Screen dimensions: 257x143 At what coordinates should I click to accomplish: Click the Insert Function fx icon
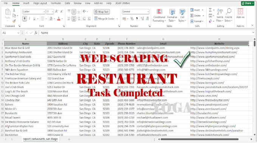(x=36, y=33)
